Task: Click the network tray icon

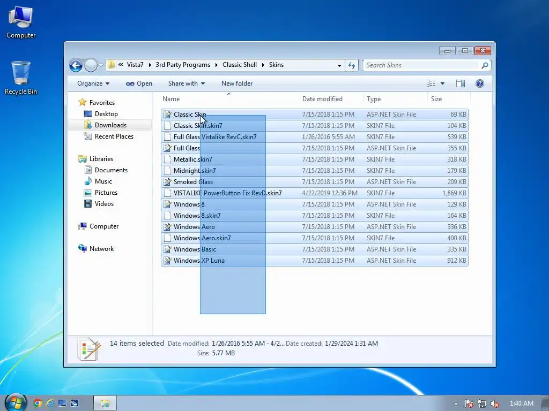Action: pos(482,404)
